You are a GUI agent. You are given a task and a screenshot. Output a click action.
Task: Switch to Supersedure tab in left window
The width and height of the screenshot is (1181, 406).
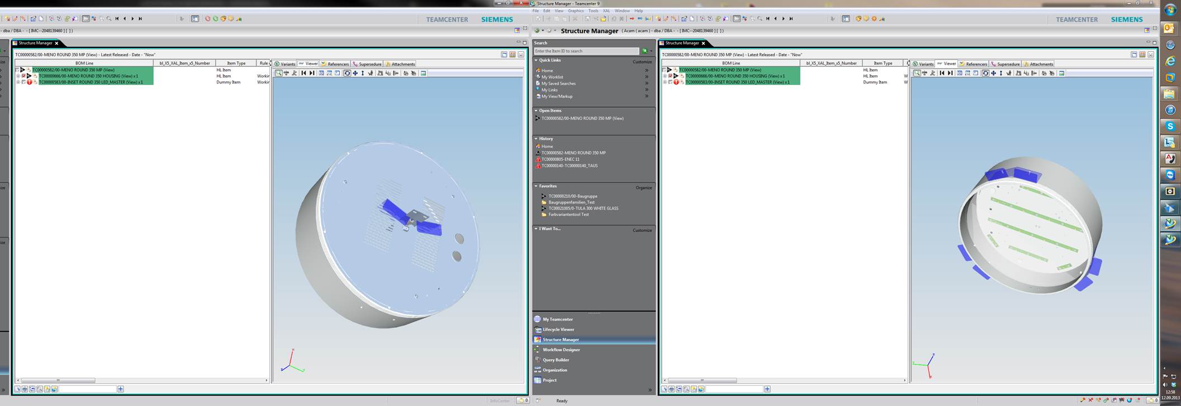(367, 64)
